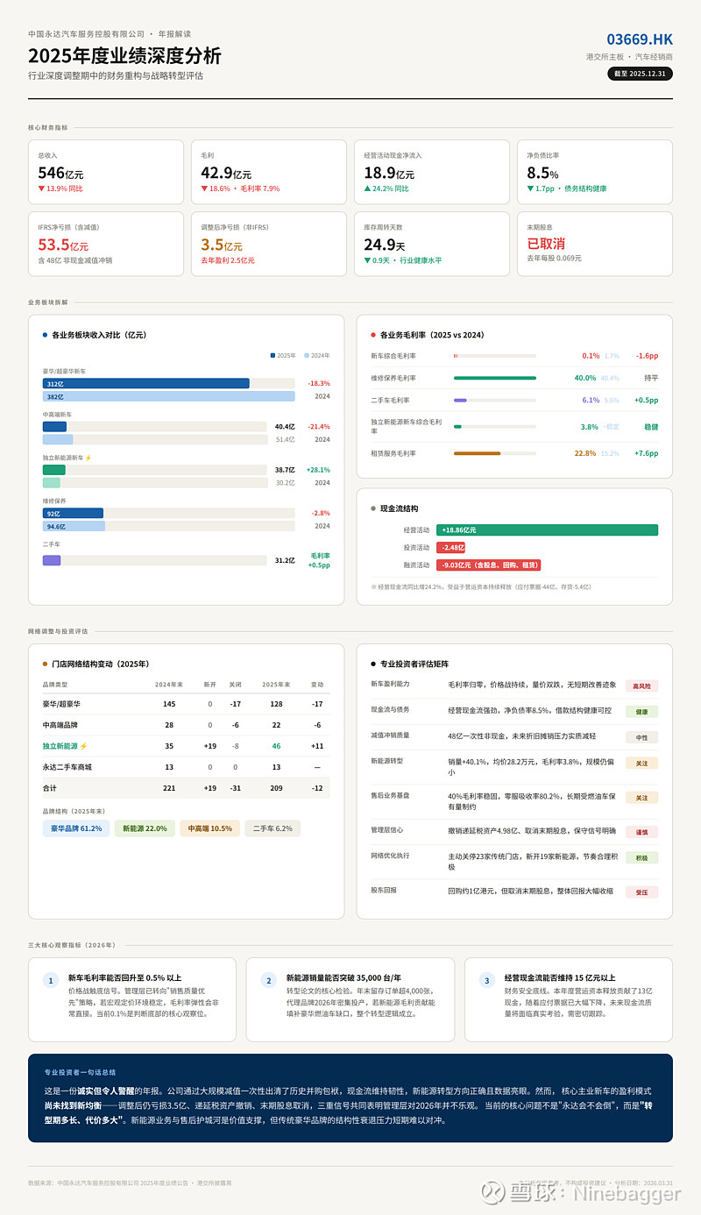Screen dimensions: 701x1215
Task: Click the +18.86亿元 经营活动 bar
Action: coord(547,530)
